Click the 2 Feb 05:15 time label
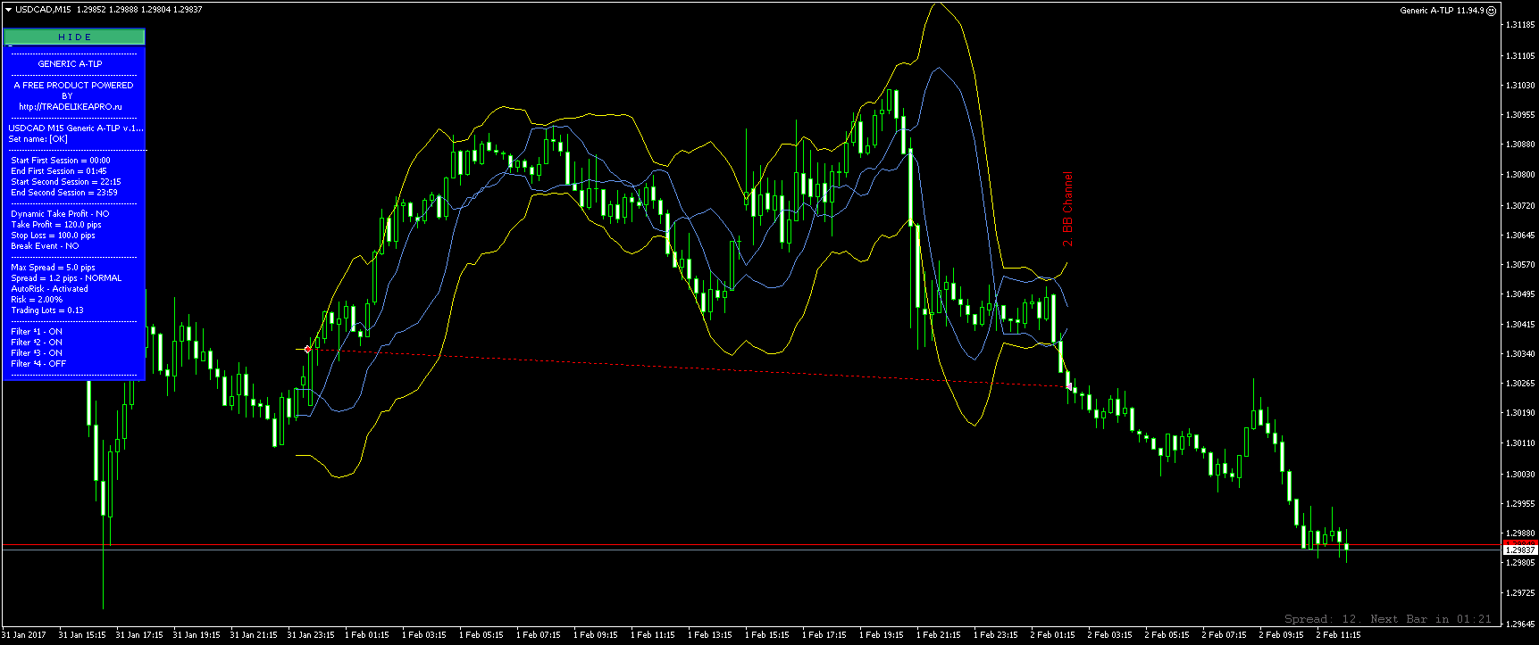 [x=1167, y=635]
